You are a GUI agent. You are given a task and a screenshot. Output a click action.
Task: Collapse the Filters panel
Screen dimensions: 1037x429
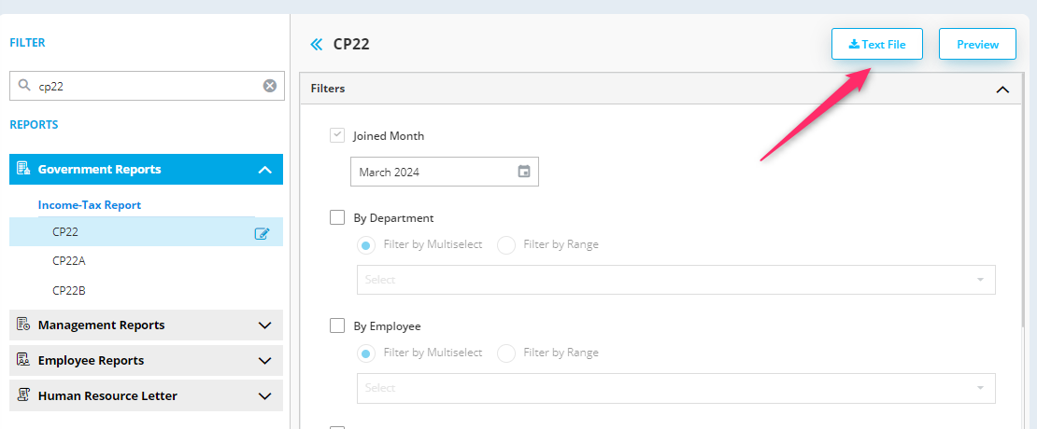1002,90
